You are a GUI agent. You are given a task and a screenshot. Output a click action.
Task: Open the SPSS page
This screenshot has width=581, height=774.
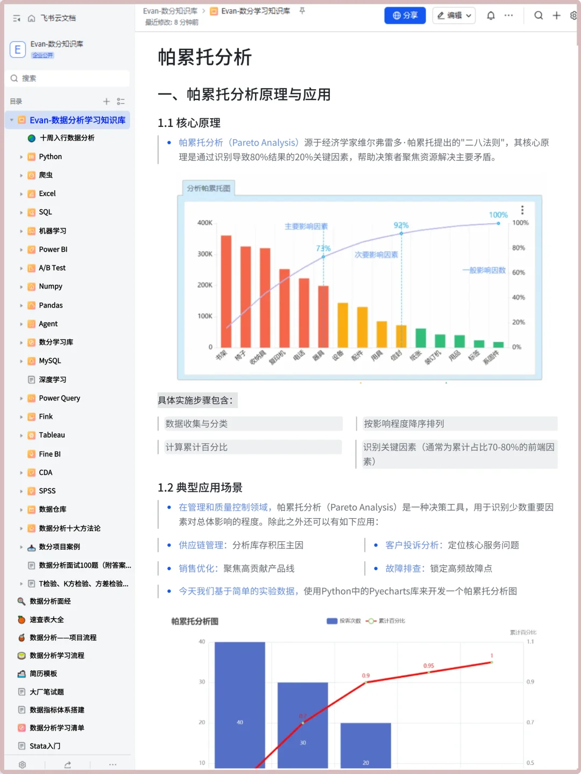(47, 491)
